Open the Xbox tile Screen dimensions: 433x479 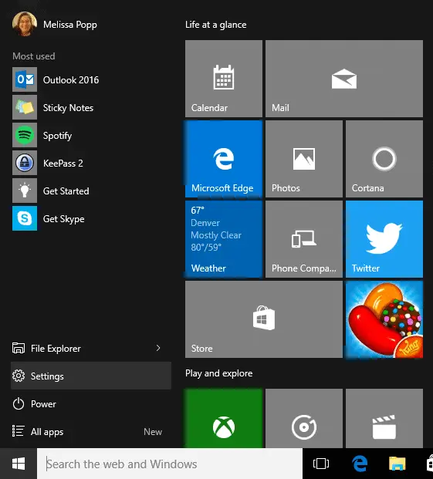point(224,419)
